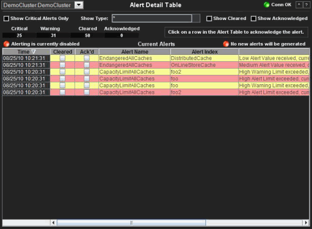This screenshot has height=229, width=312.
Task: Click foo index in the High Warning row
Action: coord(205,85)
